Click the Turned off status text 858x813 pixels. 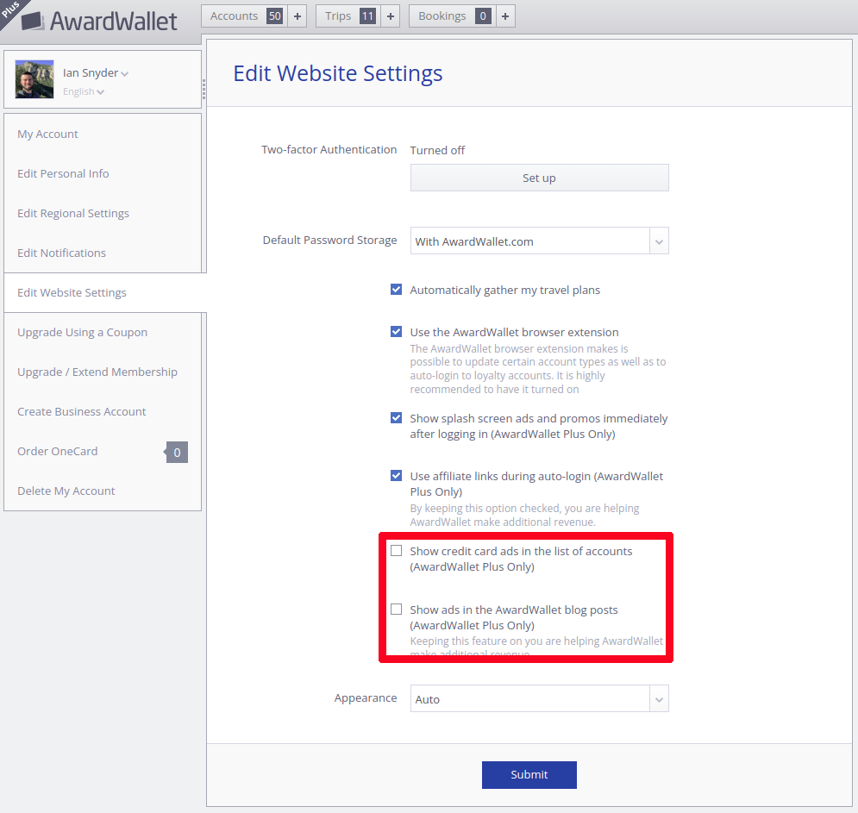pos(437,151)
